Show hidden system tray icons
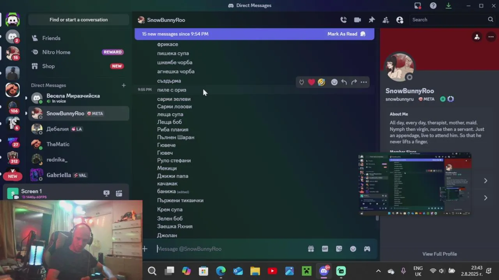Image resolution: width=499 pixels, height=280 pixels. point(378,271)
